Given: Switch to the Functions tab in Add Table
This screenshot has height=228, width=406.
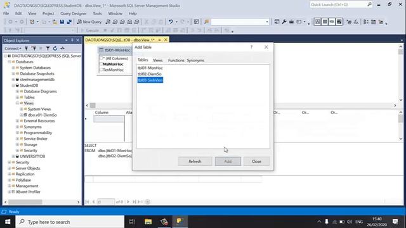Looking at the screenshot, I should click(x=176, y=60).
